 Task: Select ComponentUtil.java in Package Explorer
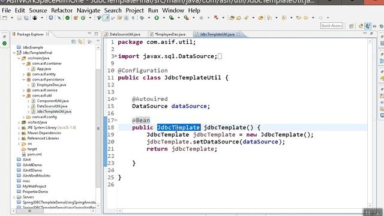point(53,101)
